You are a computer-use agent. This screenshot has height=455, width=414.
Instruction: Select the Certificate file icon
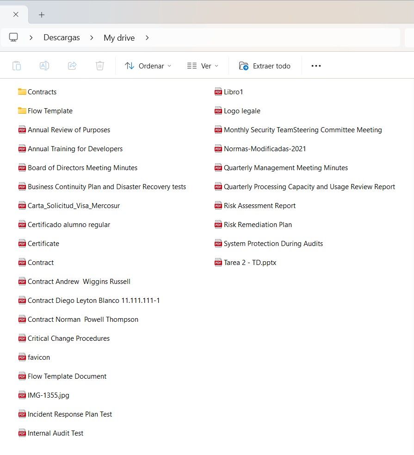[x=22, y=244]
